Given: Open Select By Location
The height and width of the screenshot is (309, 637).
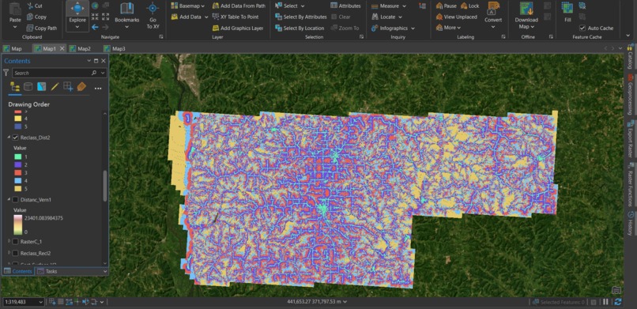Looking at the screenshot, I should 300,28.
